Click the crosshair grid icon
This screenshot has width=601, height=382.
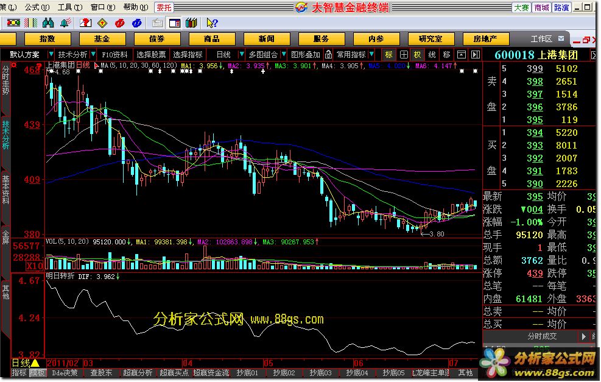pyautogui.click(x=404, y=54)
